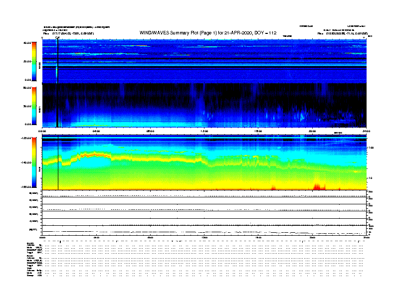
Task: Click the TNR spectrogram panel
Action: tap(204, 162)
